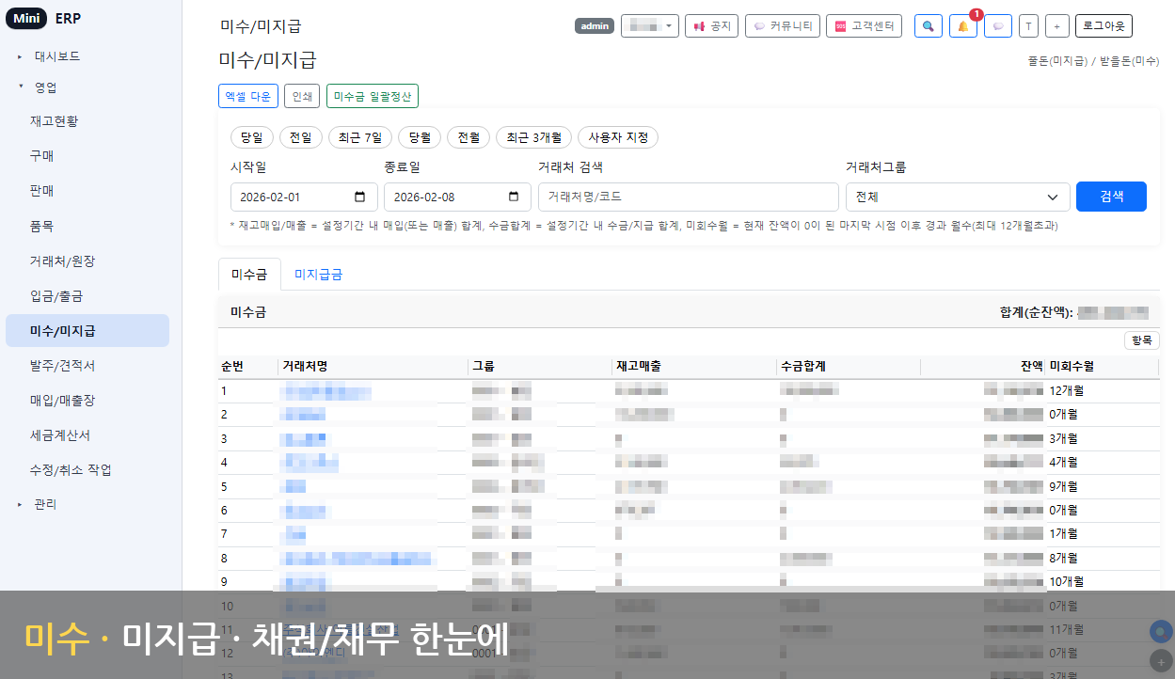Screen dimensions: 1175x679
Task: Click the 항목 columns button
Action: click(1142, 340)
